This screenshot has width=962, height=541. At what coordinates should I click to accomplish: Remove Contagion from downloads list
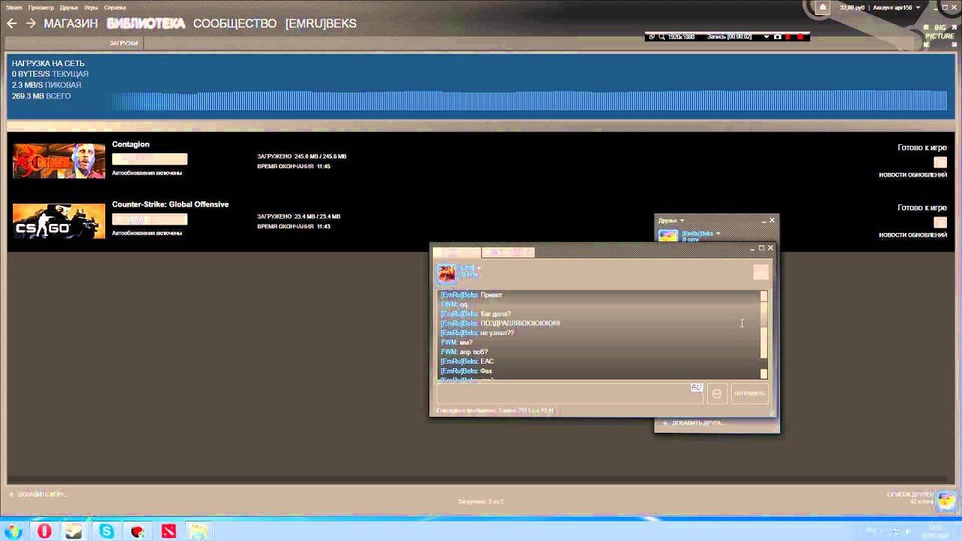(940, 162)
